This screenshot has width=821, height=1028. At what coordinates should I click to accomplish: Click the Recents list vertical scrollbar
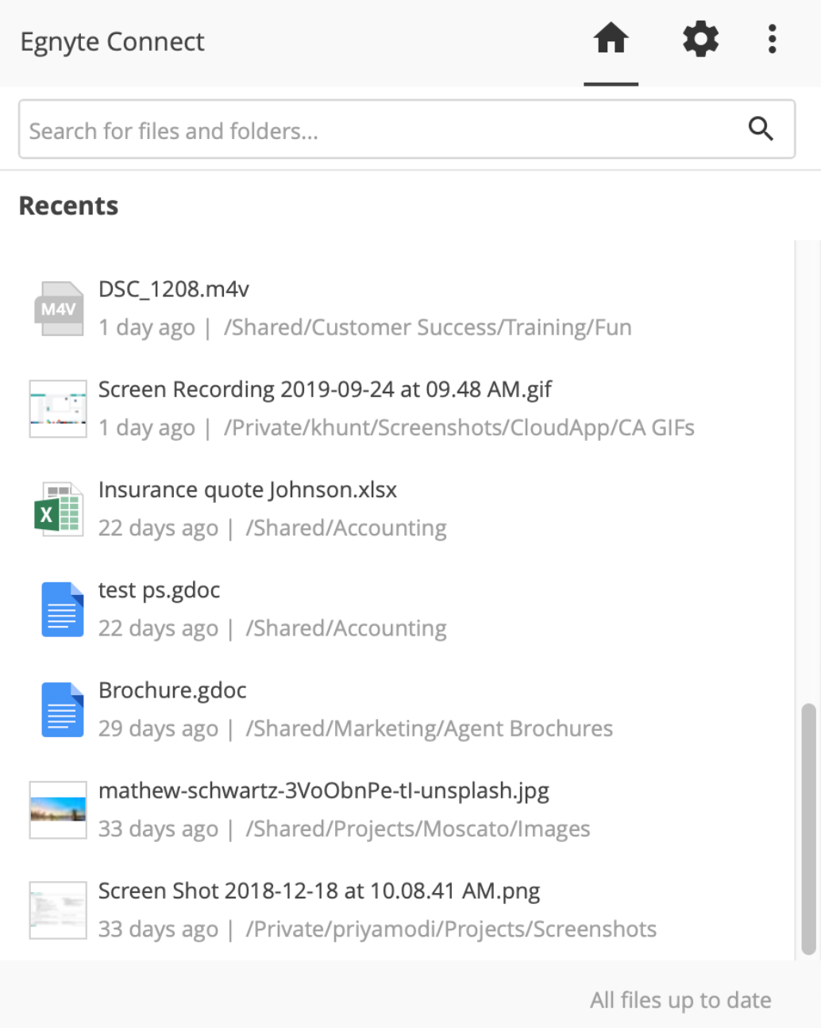tap(808, 826)
